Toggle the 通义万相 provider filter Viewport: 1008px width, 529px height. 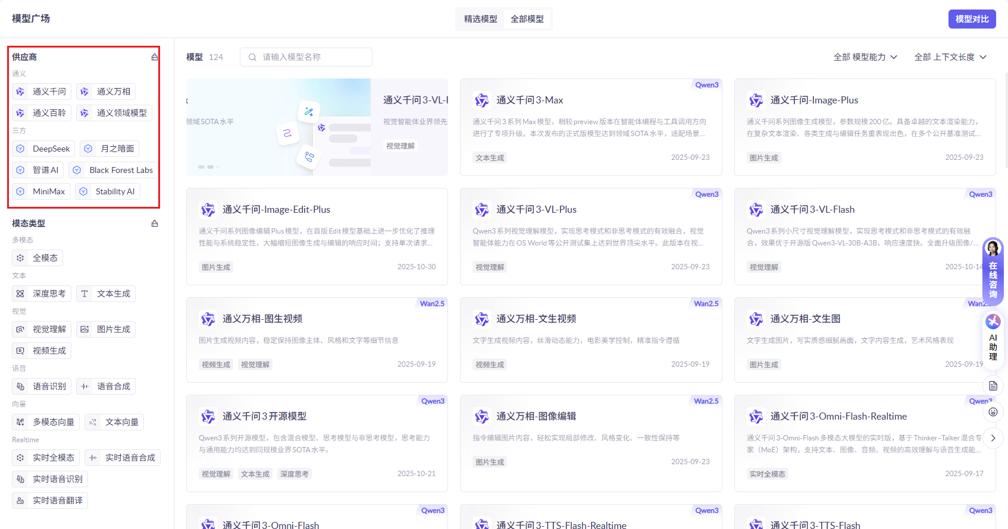106,92
